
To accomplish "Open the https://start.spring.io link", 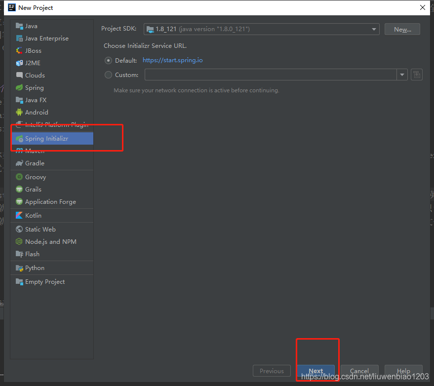I will coord(173,60).
